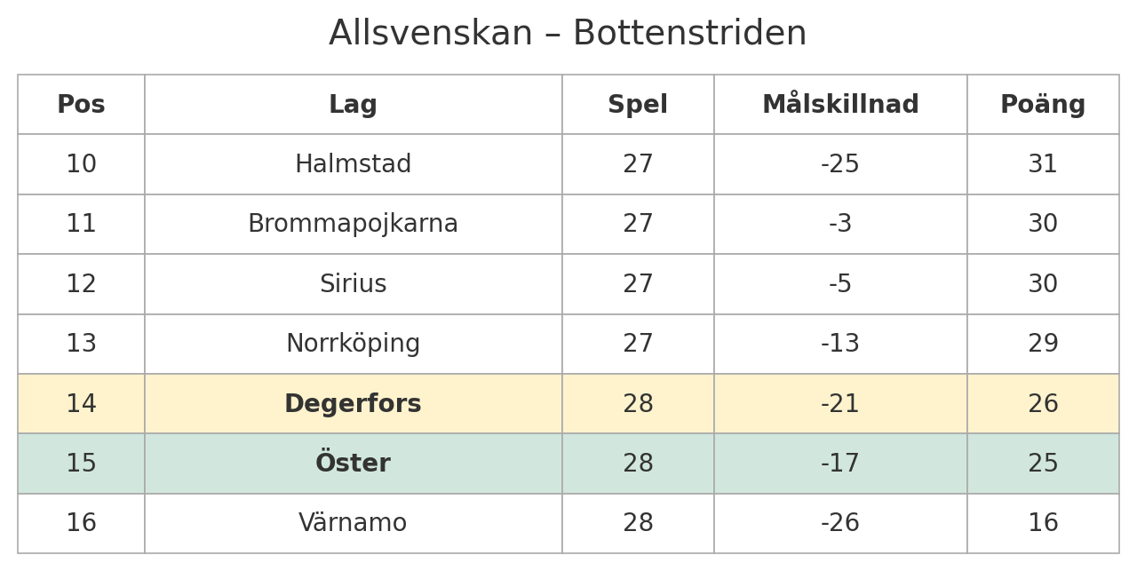Click the Målskillnad column header
This screenshot has height=571, width=1137.
tap(840, 105)
